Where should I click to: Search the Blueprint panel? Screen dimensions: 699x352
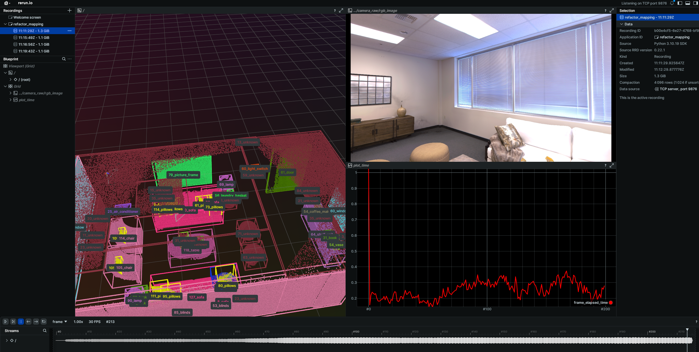pyautogui.click(x=64, y=59)
